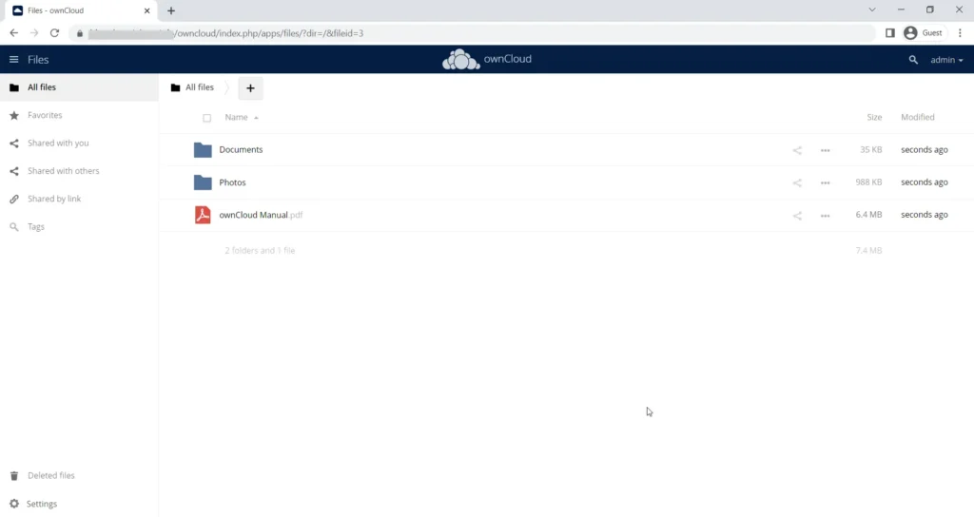Sort files by the Modified column

(x=918, y=117)
